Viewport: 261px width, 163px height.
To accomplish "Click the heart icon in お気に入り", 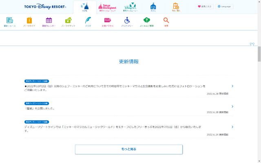I will [199, 7].
